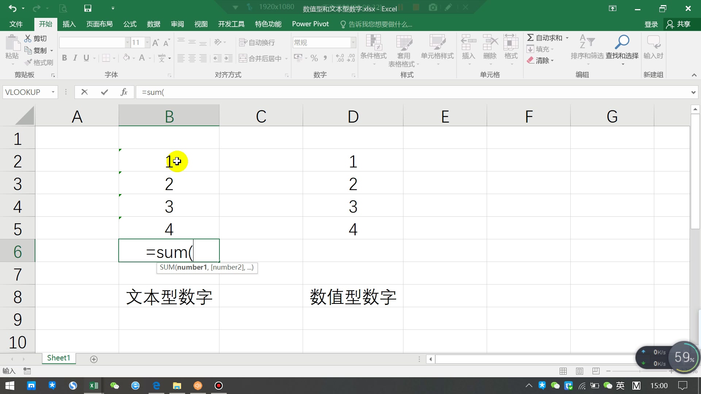Open the Name Box VLOOKUP dropdown
Image resolution: width=701 pixels, height=394 pixels.
(x=53, y=92)
